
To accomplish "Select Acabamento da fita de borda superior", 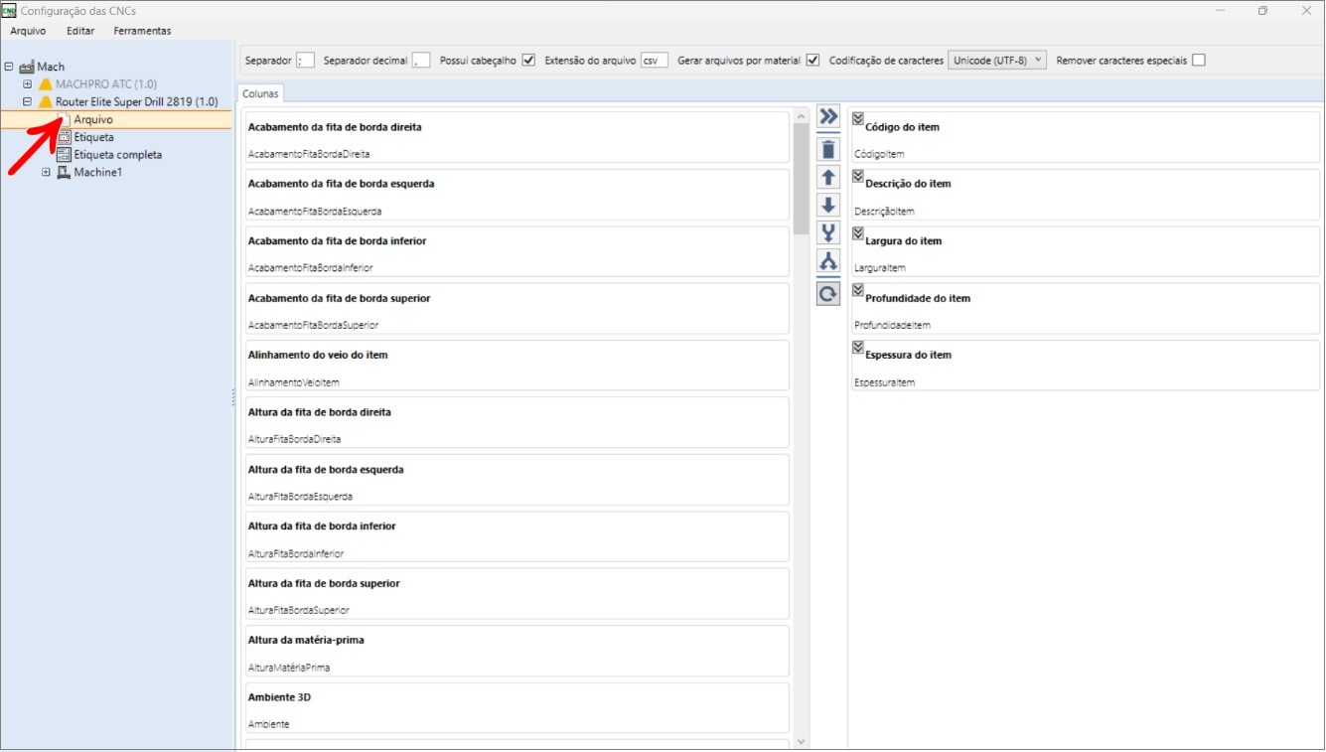I will click(516, 309).
